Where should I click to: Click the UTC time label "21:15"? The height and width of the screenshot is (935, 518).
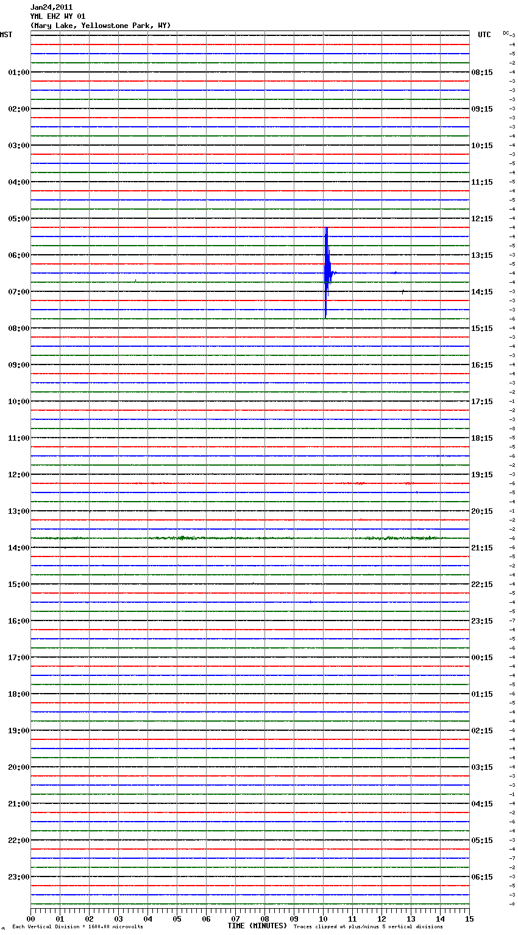click(x=482, y=548)
